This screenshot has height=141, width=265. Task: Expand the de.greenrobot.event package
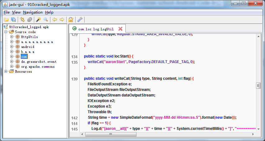pos(12,62)
